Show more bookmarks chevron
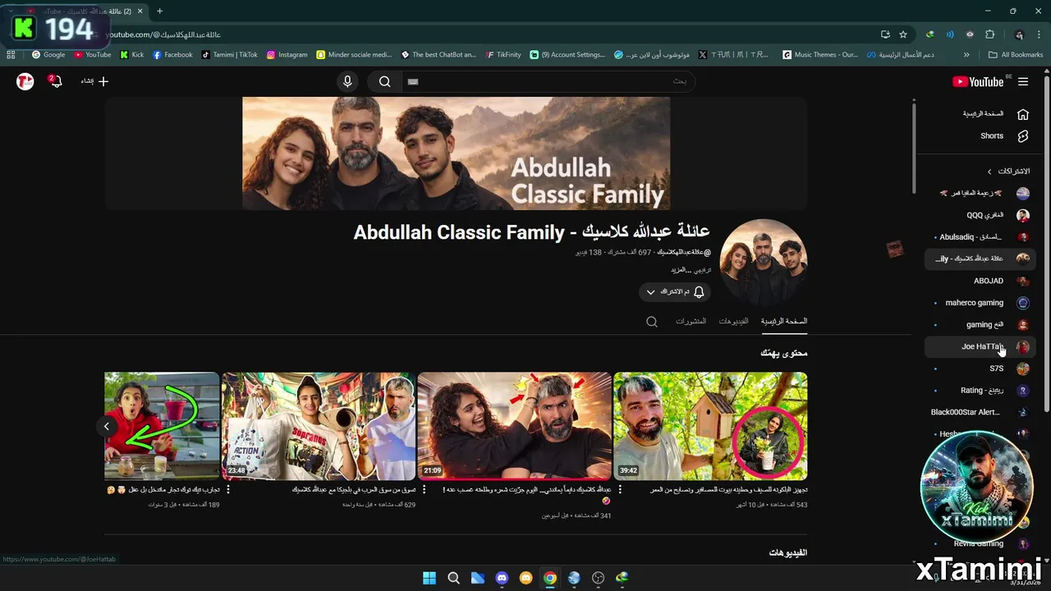The height and width of the screenshot is (591, 1051). pyautogui.click(x=966, y=54)
